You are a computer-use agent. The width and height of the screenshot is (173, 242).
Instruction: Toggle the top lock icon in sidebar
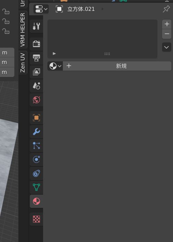[x=6, y=11]
